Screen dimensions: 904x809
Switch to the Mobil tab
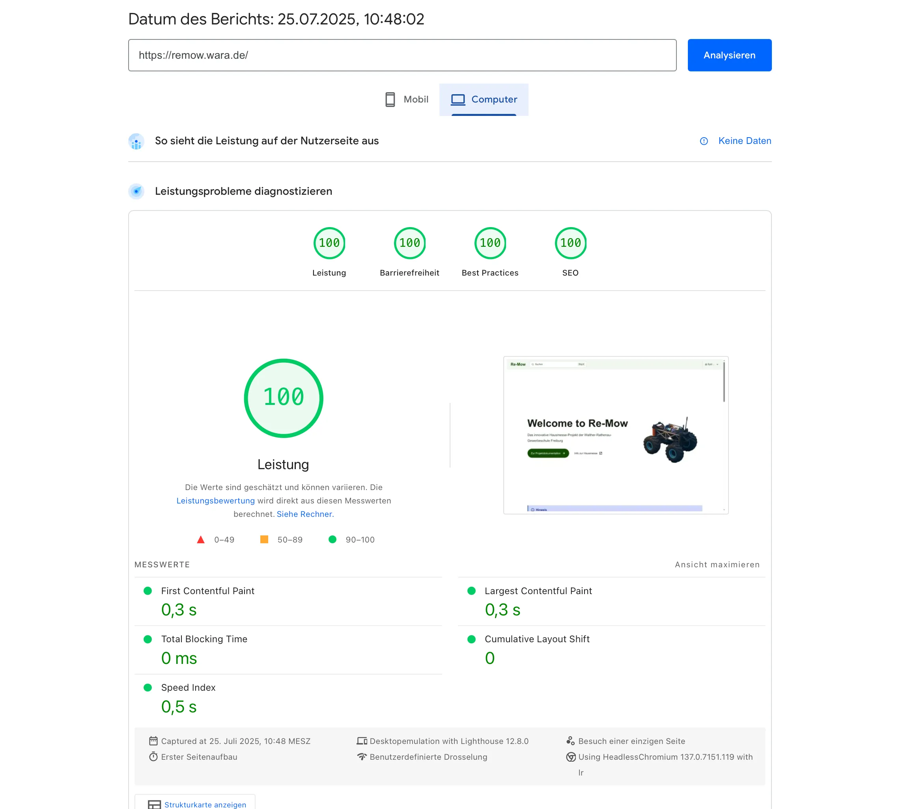(406, 99)
